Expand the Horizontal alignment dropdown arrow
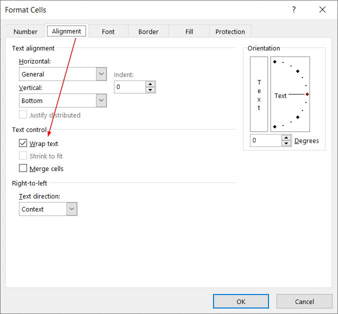Screen dimensions: 338x314 pyautogui.click(x=101, y=74)
